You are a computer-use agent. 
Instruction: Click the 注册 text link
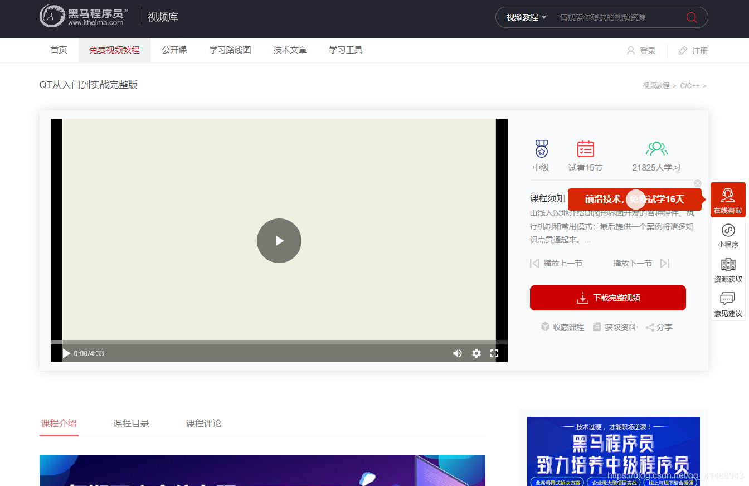tap(700, 51)
